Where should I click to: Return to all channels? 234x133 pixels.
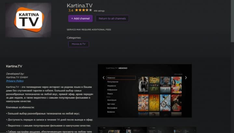point(112,19)
